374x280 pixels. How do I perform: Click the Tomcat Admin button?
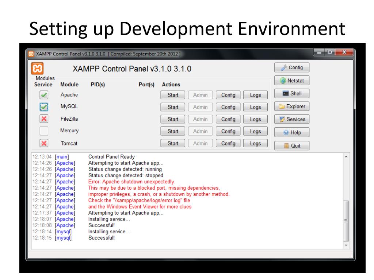tap(201, 143)
